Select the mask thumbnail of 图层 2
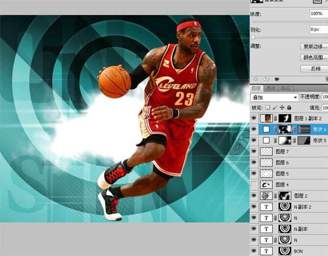The width and height of the screenshot is (328, 256). pyautogui.click(x=285, y=195)
